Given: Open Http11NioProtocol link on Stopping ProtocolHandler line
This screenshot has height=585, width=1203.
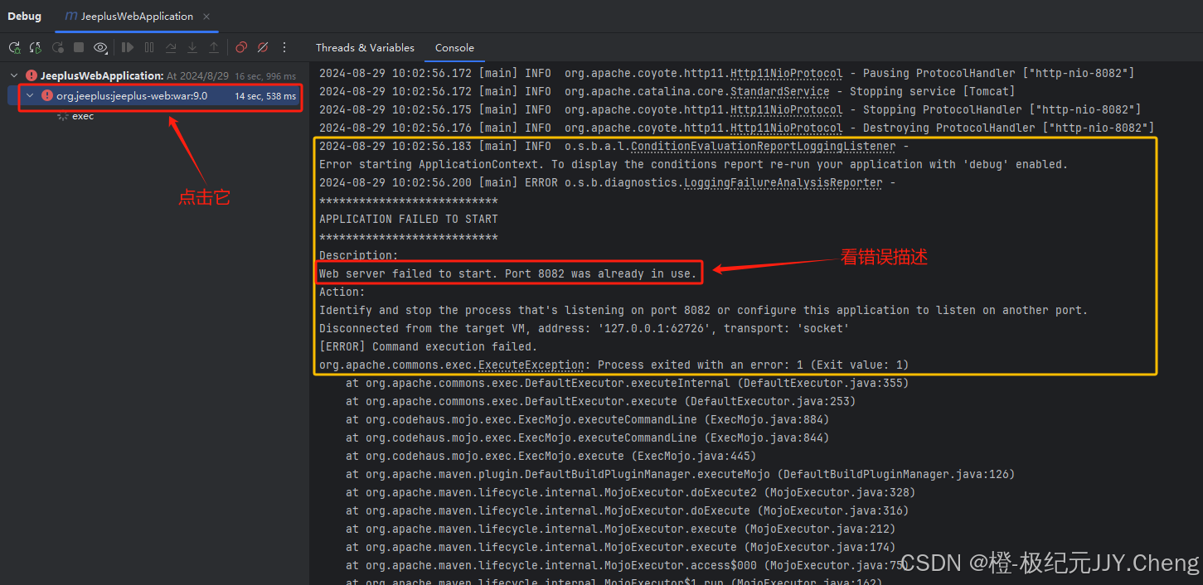Looking at the screenshot, I should click(x=786, y=109).
